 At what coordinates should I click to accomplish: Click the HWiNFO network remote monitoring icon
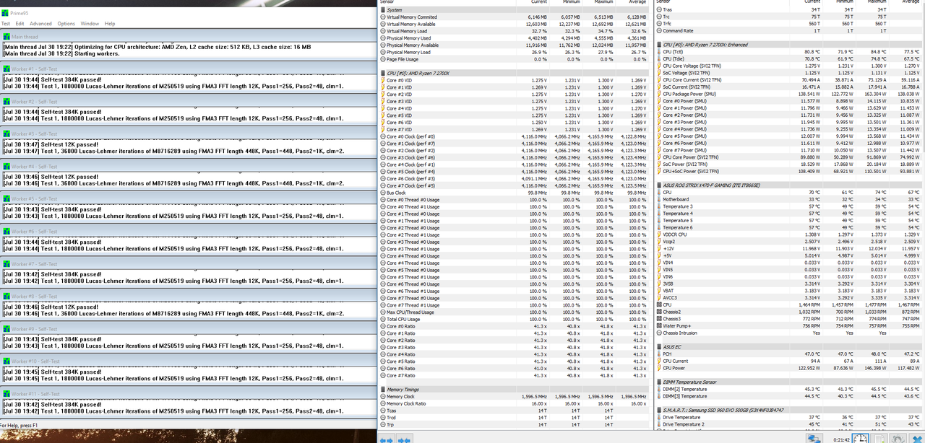(x=814, y=437)
